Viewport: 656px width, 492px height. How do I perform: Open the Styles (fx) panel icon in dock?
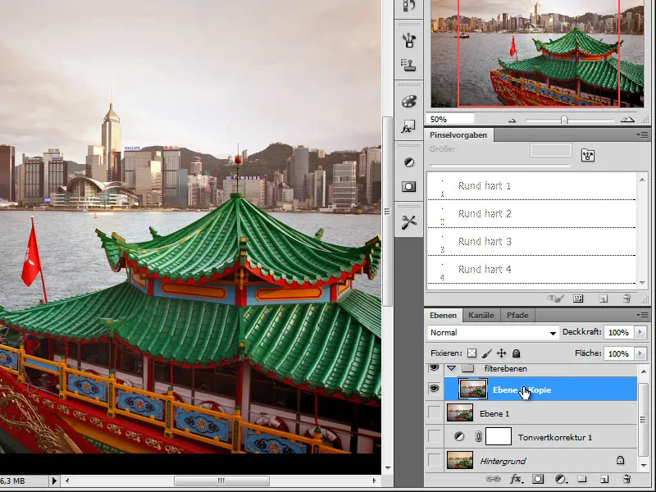click(408, 128)
